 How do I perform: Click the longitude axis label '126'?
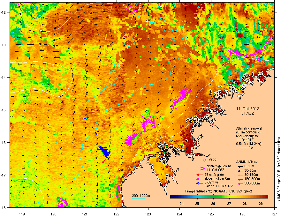[x=243, y=214]
